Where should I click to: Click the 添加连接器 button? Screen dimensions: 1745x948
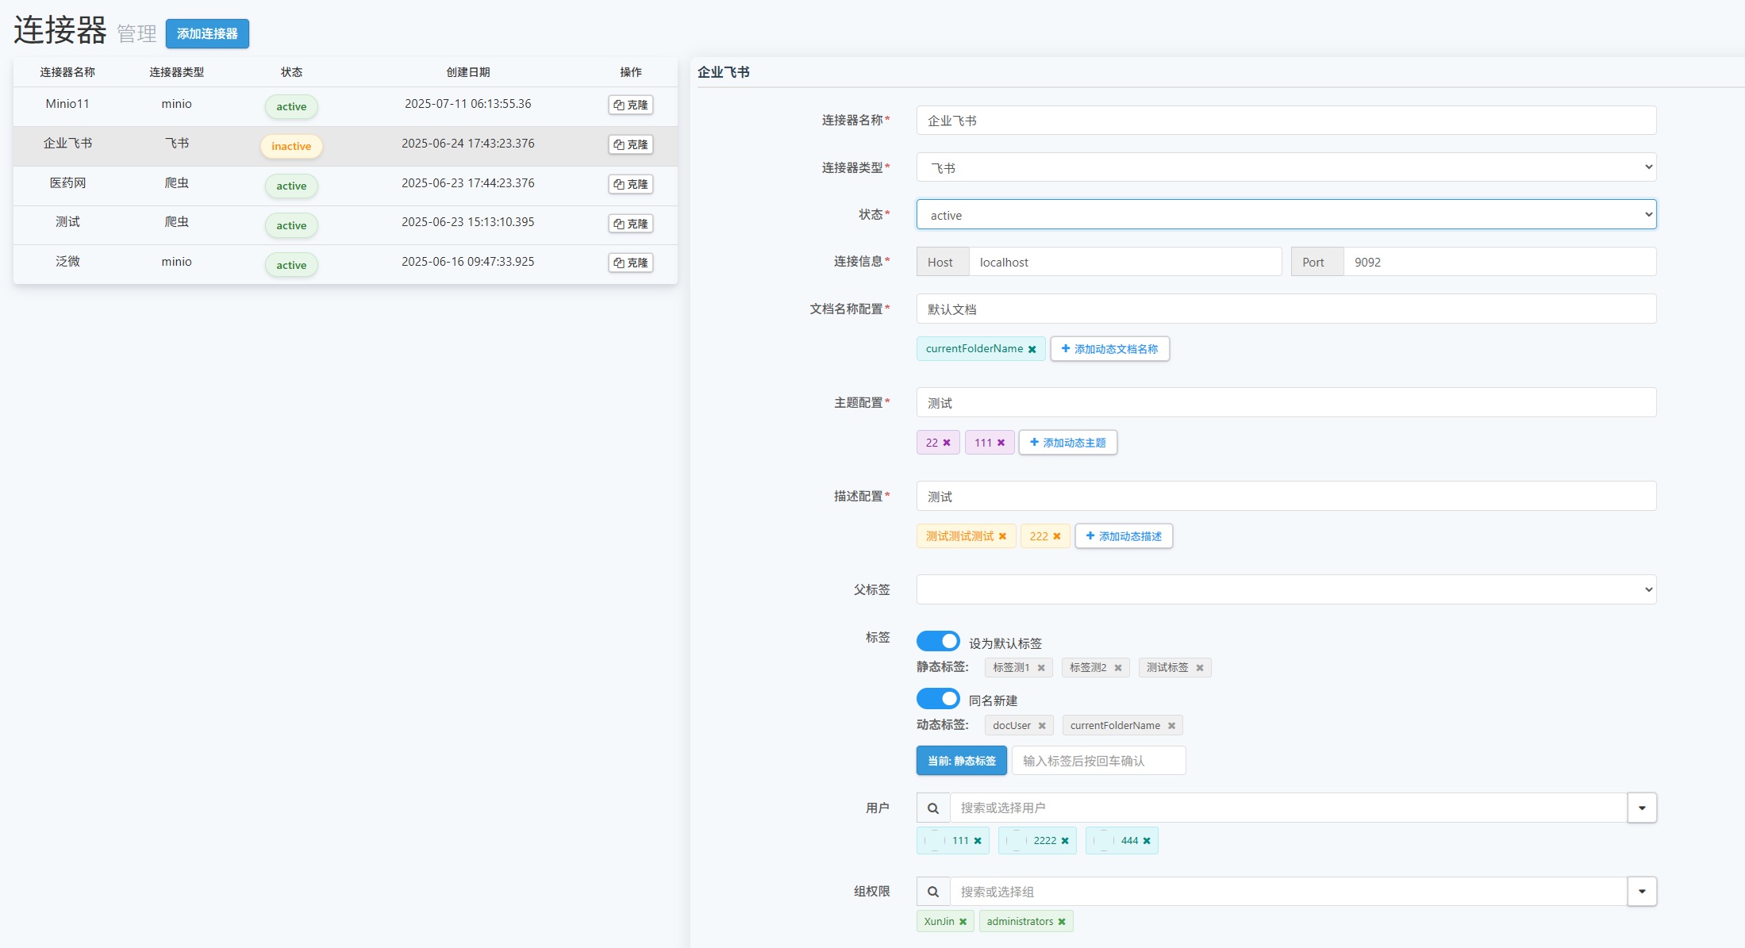(207, 34)
